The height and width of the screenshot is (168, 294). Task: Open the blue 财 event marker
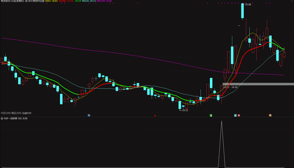coord(89,116)
